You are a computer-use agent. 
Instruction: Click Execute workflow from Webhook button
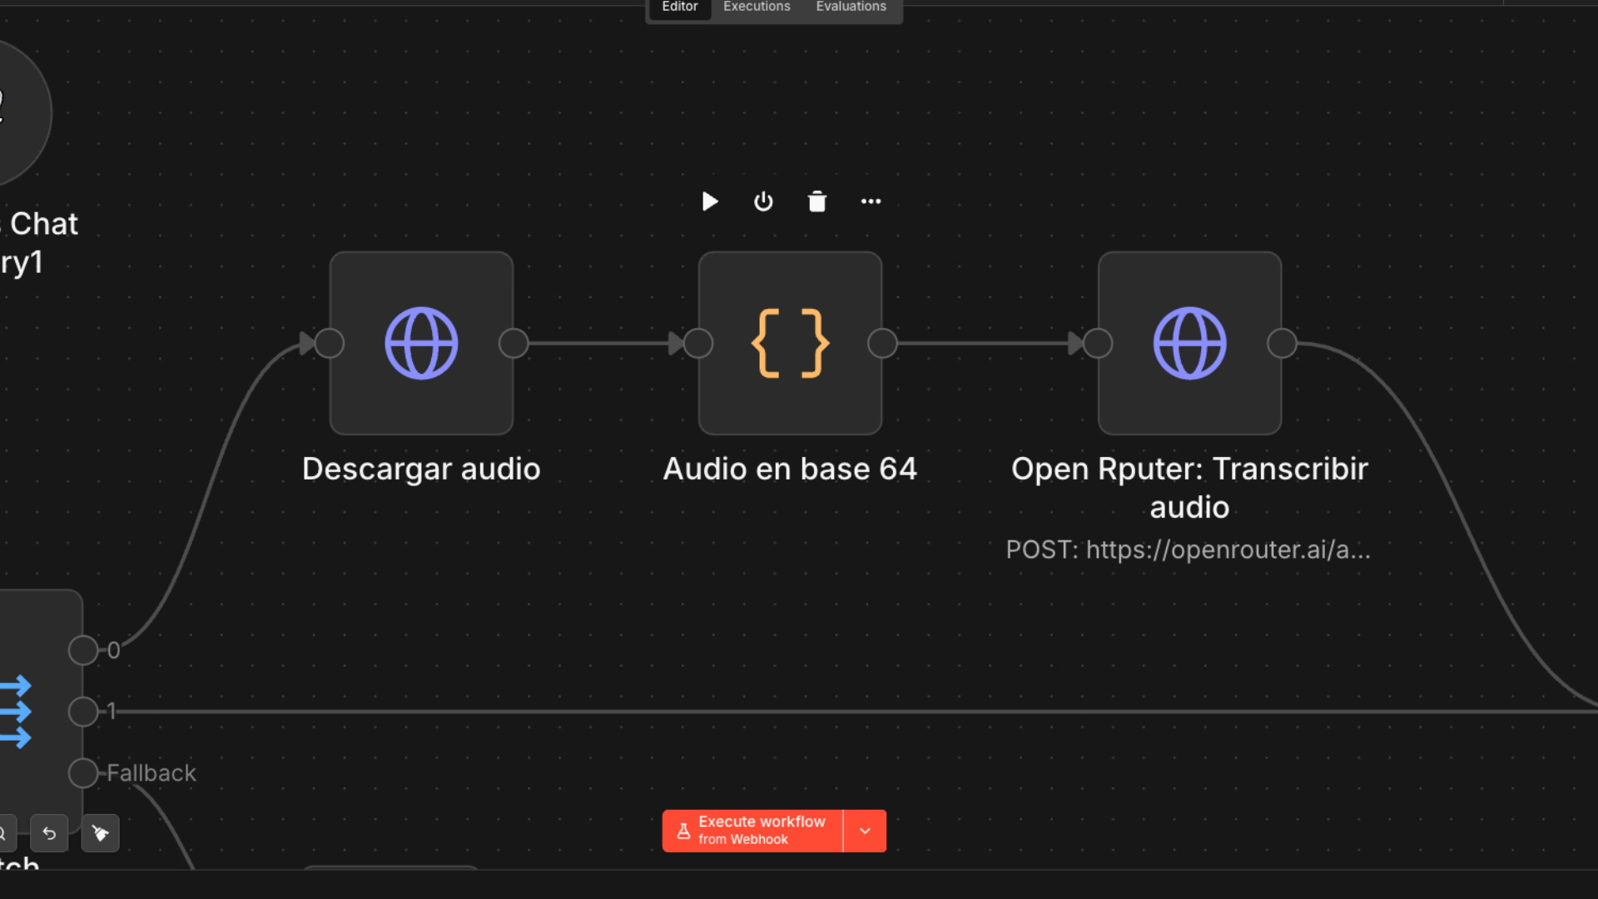752,831
